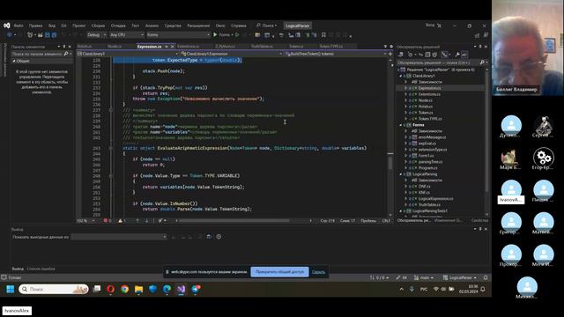Select DNF.cs in Solution Explorer
This screenshot has height=317, width=564.
click(x=424, y=186)
